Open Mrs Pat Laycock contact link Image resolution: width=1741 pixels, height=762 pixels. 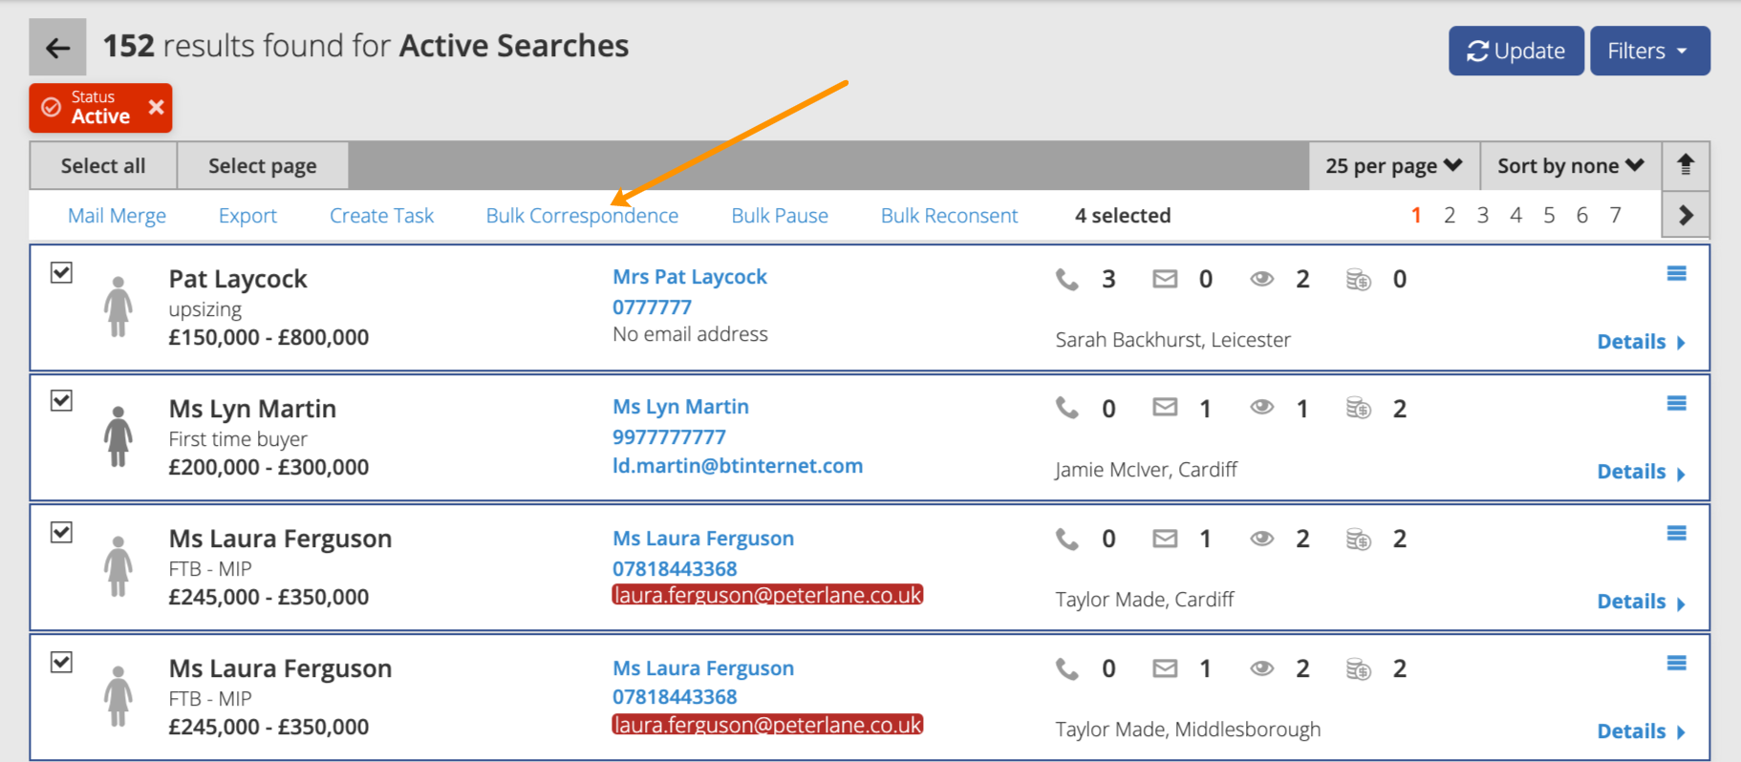[x=690, y=277]
